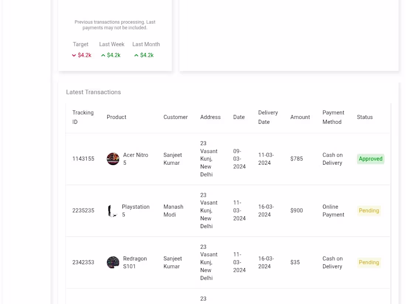Click tracking ID 1143155

click(83, 159)
